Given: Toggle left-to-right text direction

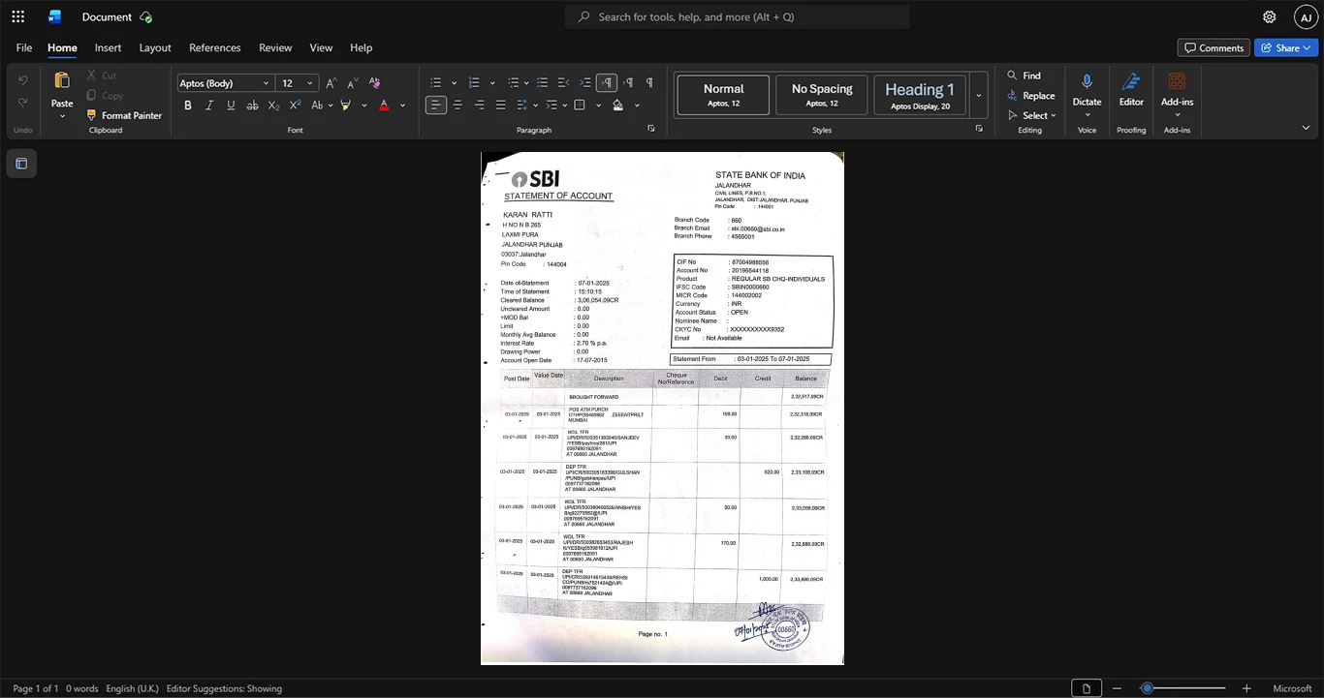Looking at the screenshot, I should 607,83.
